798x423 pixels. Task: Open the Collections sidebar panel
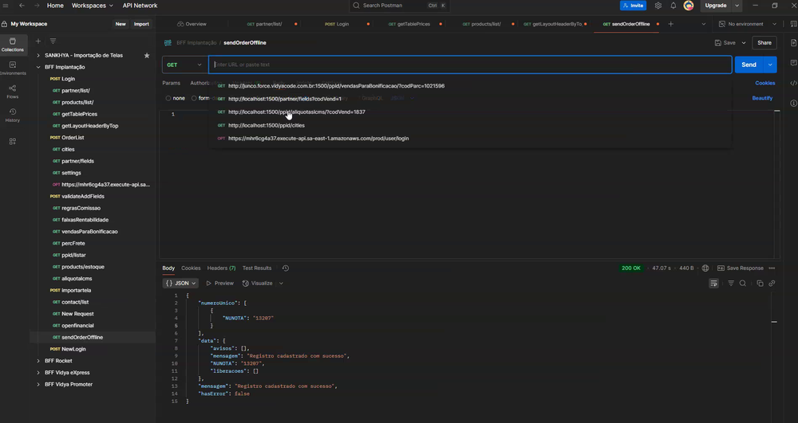(13, 44)
